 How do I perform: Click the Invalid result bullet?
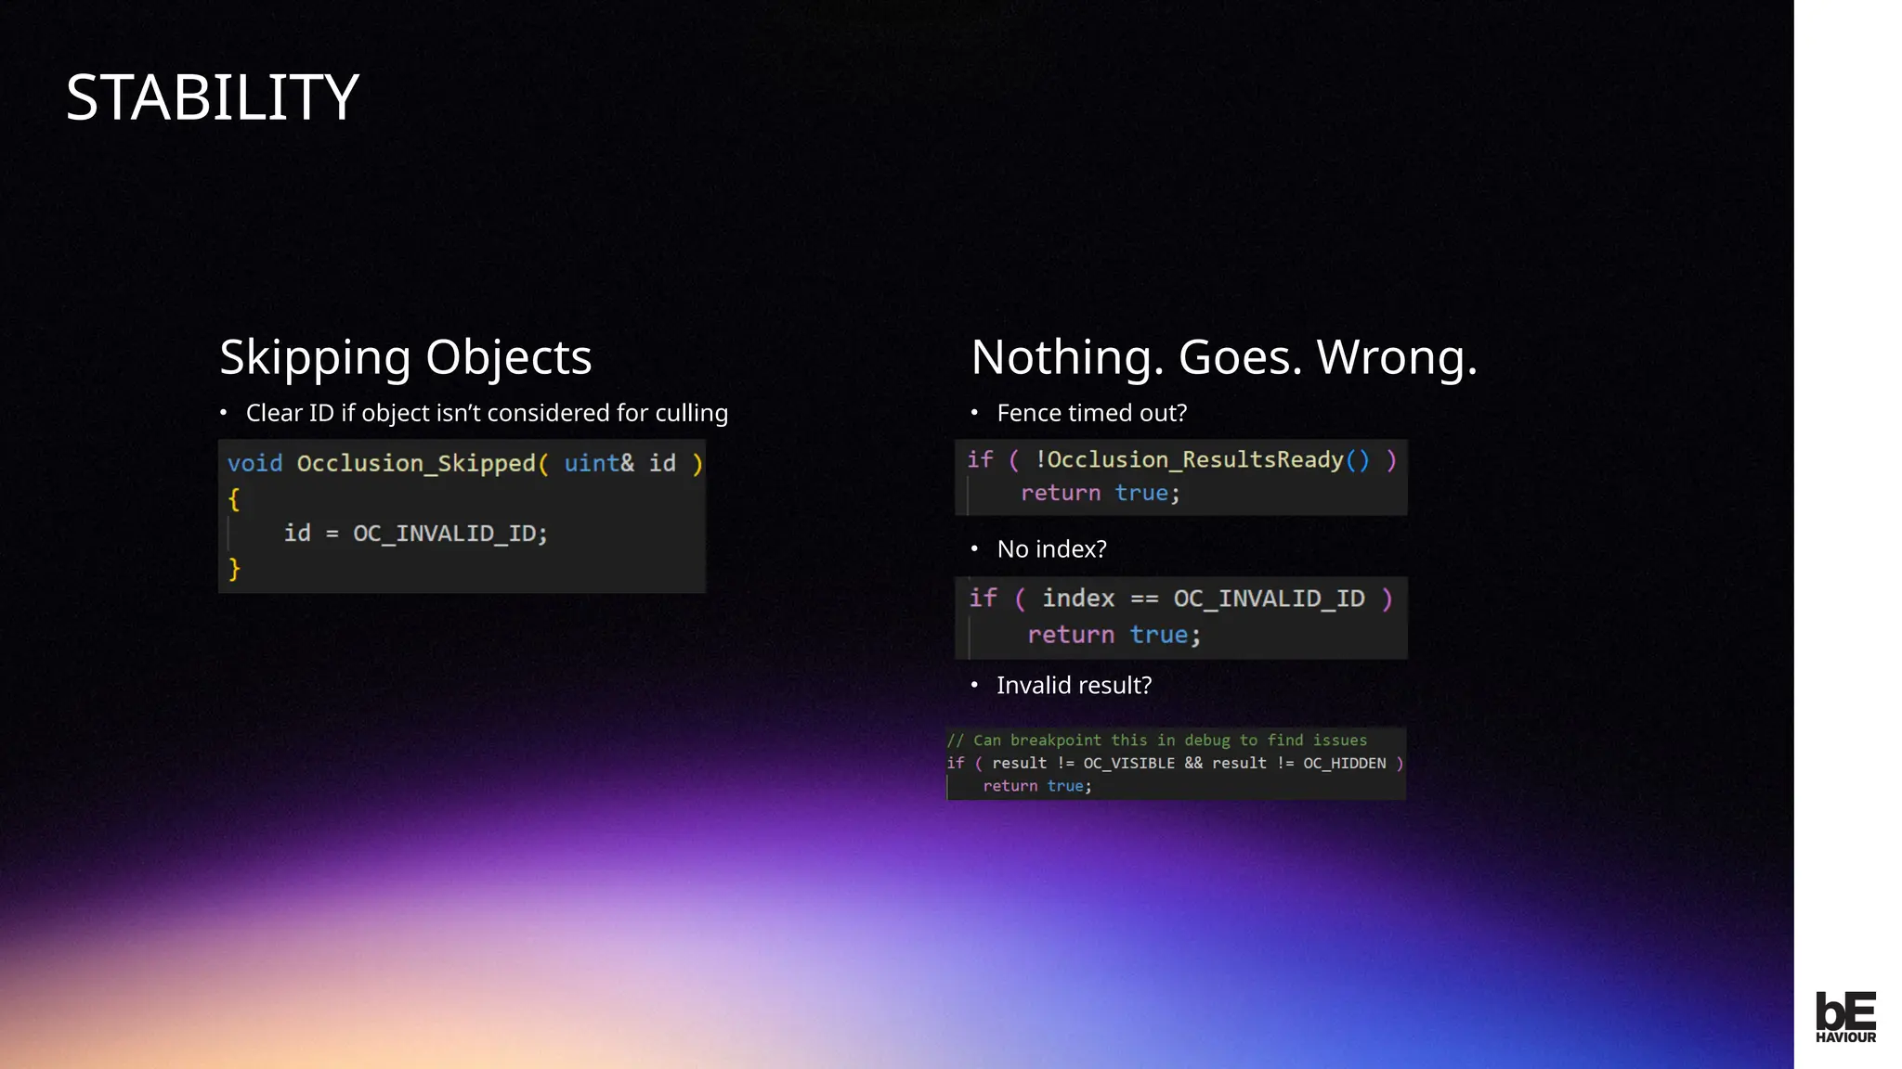(1074, 686)
